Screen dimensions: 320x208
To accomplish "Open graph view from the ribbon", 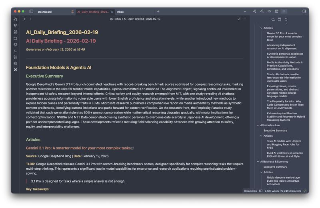I will pos(15,26).
